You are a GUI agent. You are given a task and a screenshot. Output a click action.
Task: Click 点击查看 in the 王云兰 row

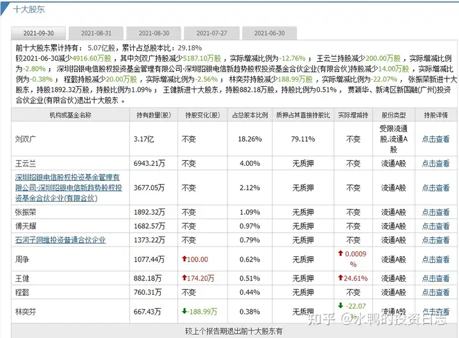pos(435,163)
